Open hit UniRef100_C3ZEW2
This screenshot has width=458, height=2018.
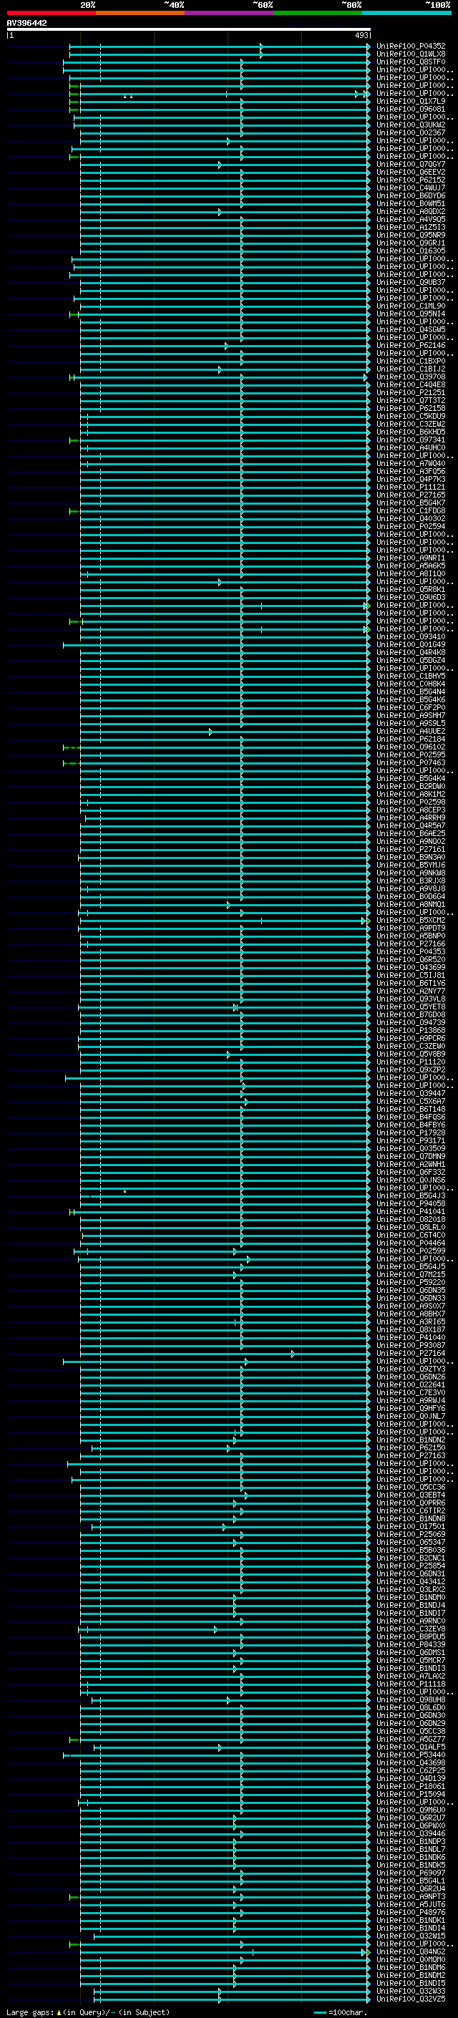point(411,424)
